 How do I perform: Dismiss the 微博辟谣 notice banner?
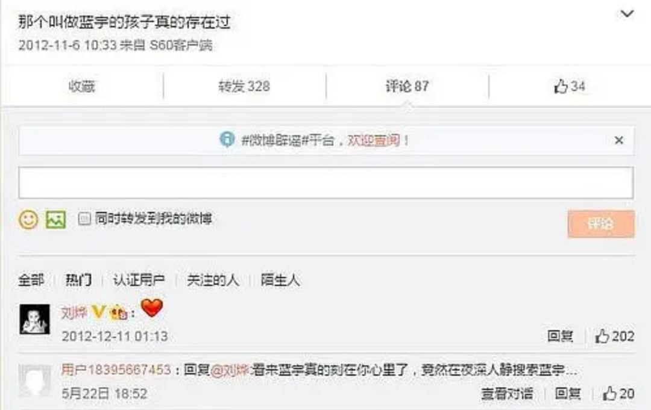(x=618, y=140)
